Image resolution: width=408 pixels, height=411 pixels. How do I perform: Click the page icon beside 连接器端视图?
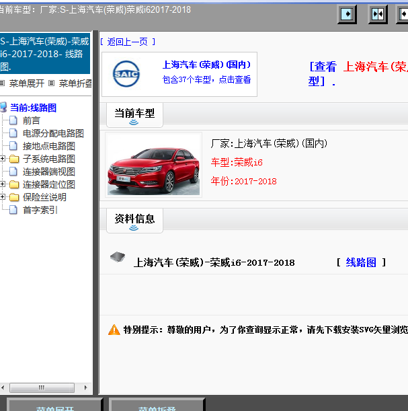click(13, 172)
